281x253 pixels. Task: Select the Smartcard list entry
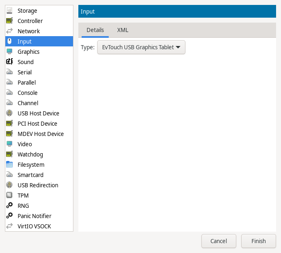click(39, 175)
